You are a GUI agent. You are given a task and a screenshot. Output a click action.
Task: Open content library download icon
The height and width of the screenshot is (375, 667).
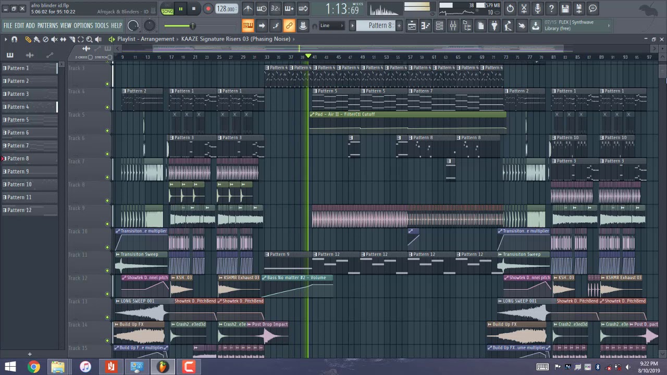pos(535,26)
